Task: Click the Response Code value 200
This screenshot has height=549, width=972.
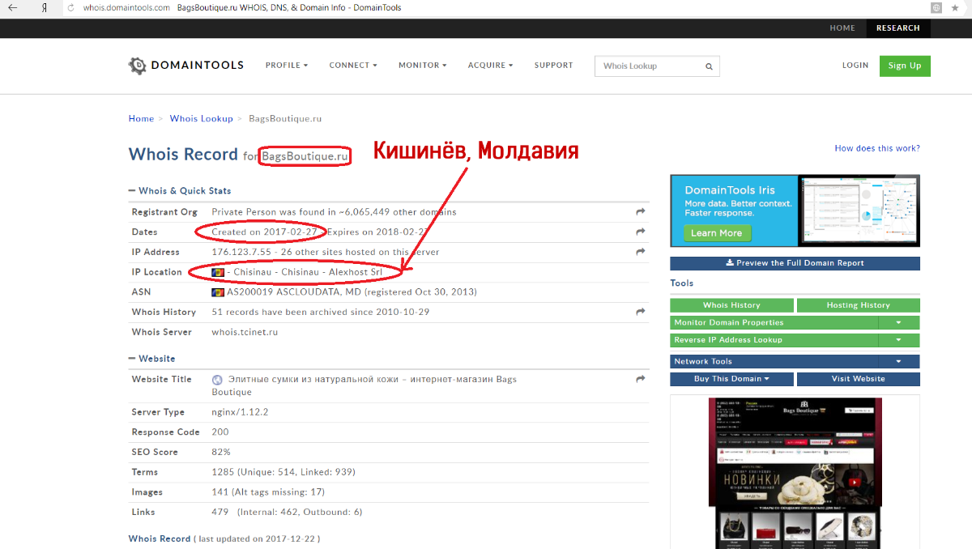Action: tap(220, 432)
